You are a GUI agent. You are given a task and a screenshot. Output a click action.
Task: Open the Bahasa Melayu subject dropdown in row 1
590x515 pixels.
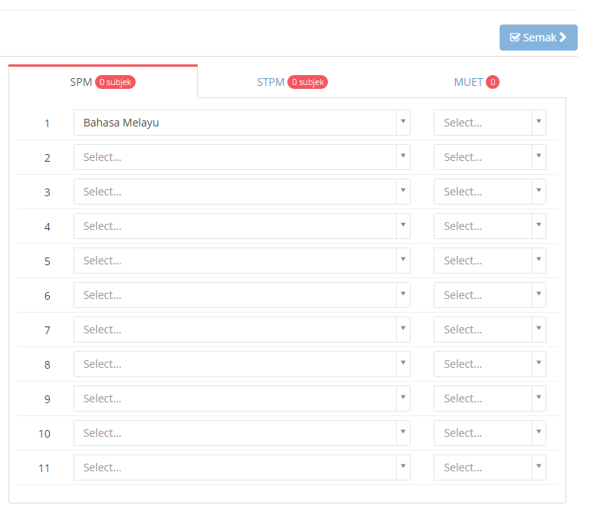[x=242, y=123]
